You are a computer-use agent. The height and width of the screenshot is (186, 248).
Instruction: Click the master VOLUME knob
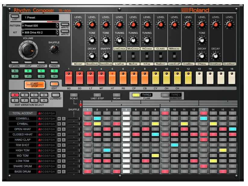point(28,50)
